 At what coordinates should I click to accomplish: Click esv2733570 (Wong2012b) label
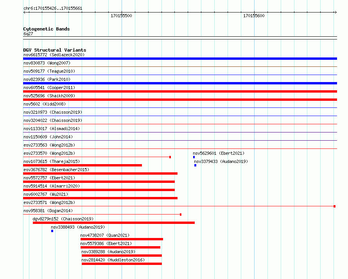[49, 153]
